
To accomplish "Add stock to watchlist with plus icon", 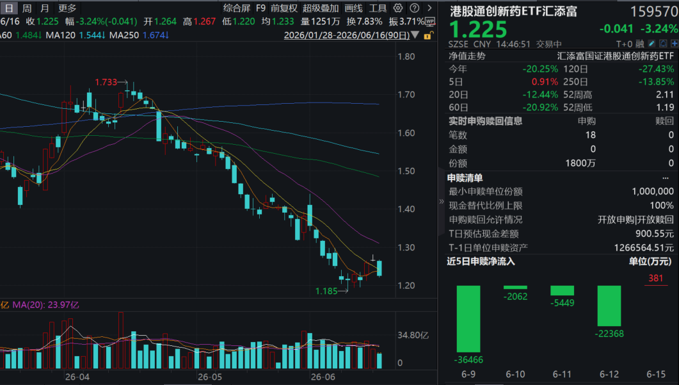I will (x=675, y=44).
